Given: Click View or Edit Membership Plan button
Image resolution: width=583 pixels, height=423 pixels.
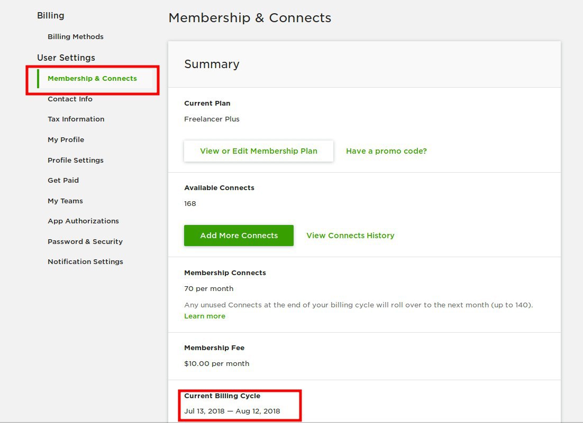Looking at the screenshot, I should 259,151.
